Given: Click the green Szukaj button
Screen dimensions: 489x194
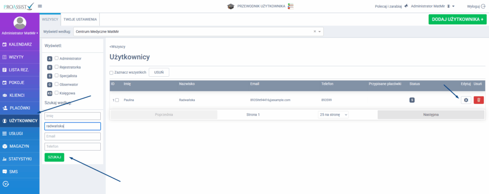Looking at the screenshot, I should coord(54,157).
